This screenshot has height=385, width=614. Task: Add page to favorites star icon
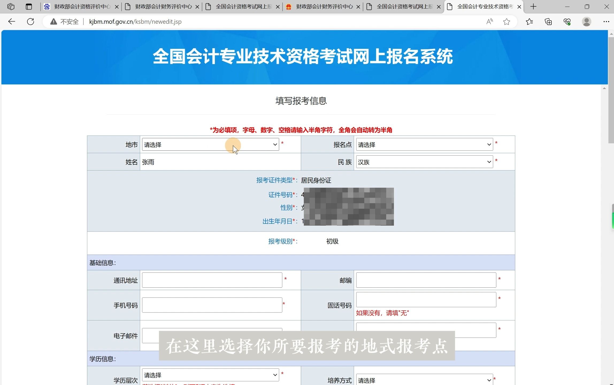pos(506,22)
